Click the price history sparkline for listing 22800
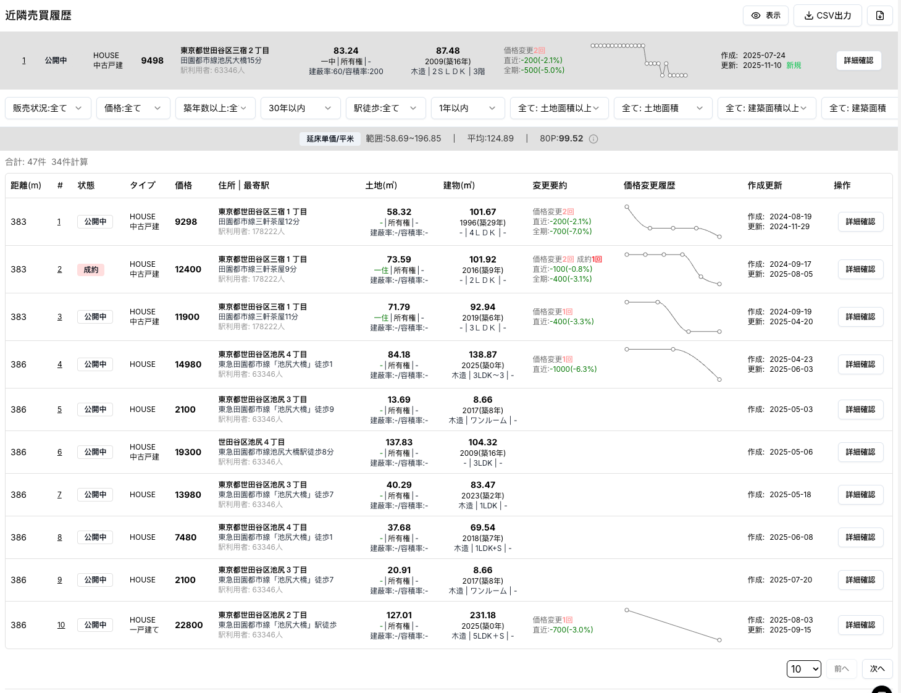The width and height of the screenshot is (901, 693). click(x=673, y=625)
